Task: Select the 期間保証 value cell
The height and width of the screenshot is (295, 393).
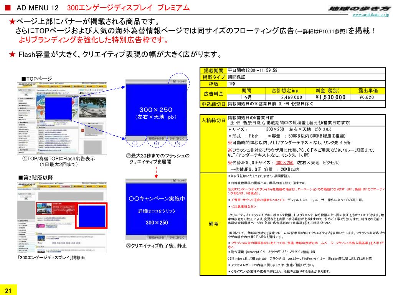Action: click(306, 77)
